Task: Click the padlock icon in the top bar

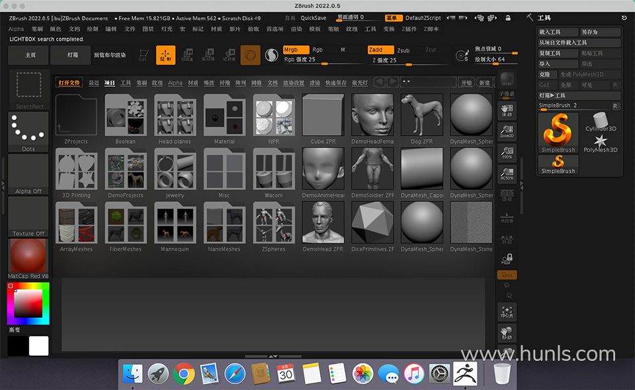Action: tap(508, 18)
